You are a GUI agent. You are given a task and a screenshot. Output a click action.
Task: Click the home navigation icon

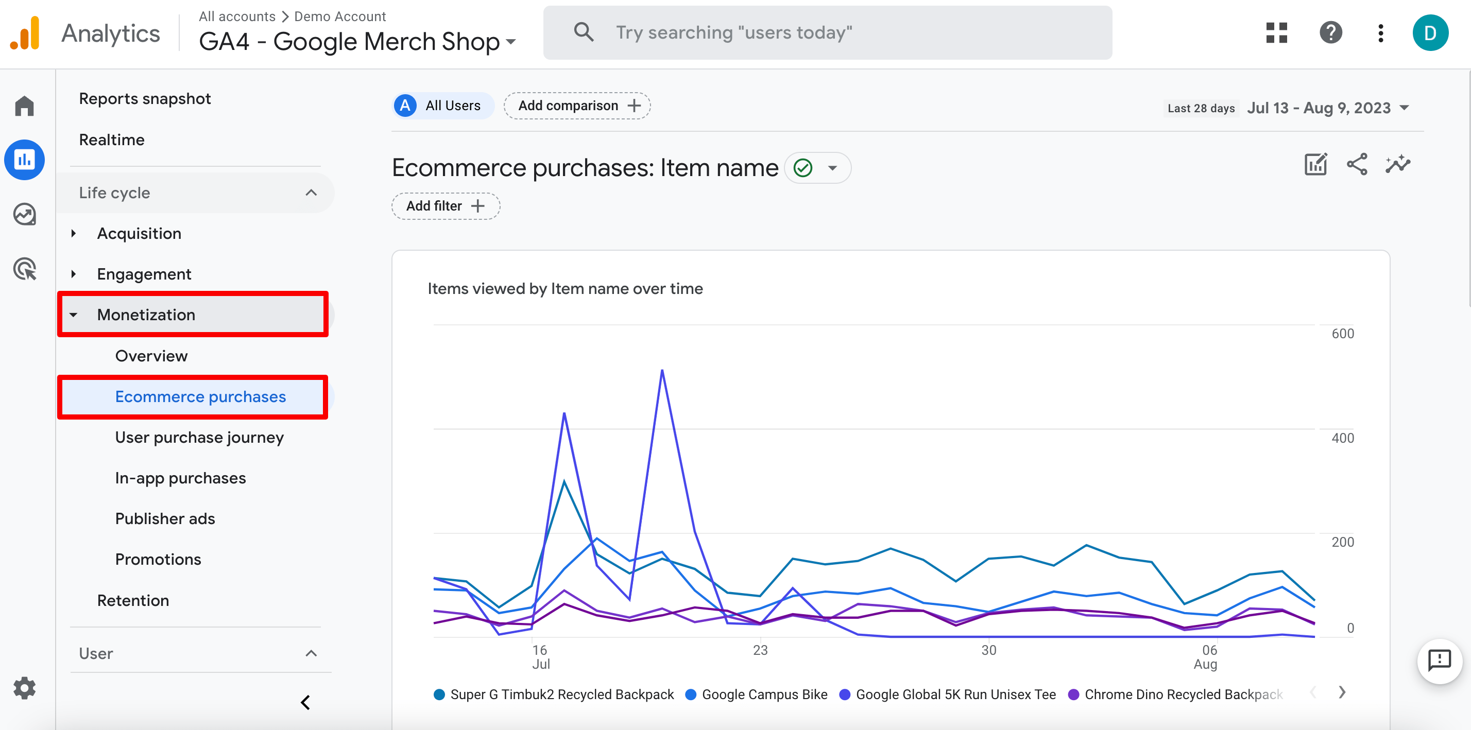[25, 103]
